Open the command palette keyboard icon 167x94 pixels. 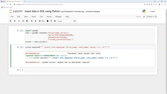[75, 21]
